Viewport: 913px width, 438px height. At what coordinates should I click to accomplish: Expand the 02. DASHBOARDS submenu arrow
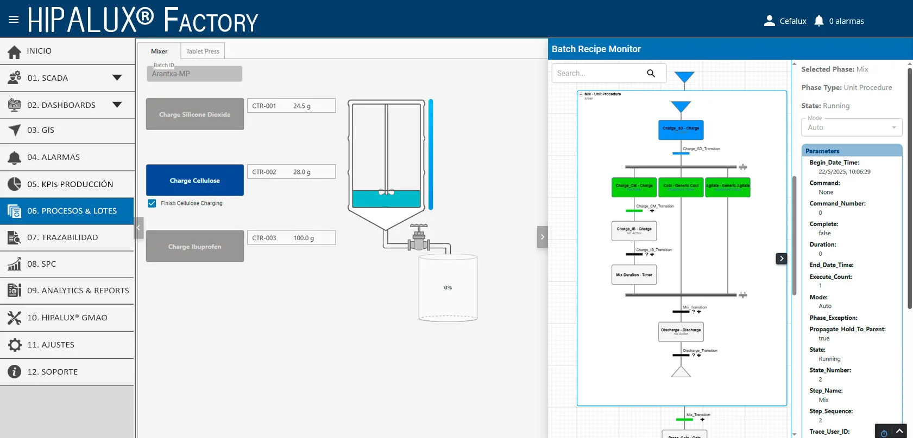point(117,105)
